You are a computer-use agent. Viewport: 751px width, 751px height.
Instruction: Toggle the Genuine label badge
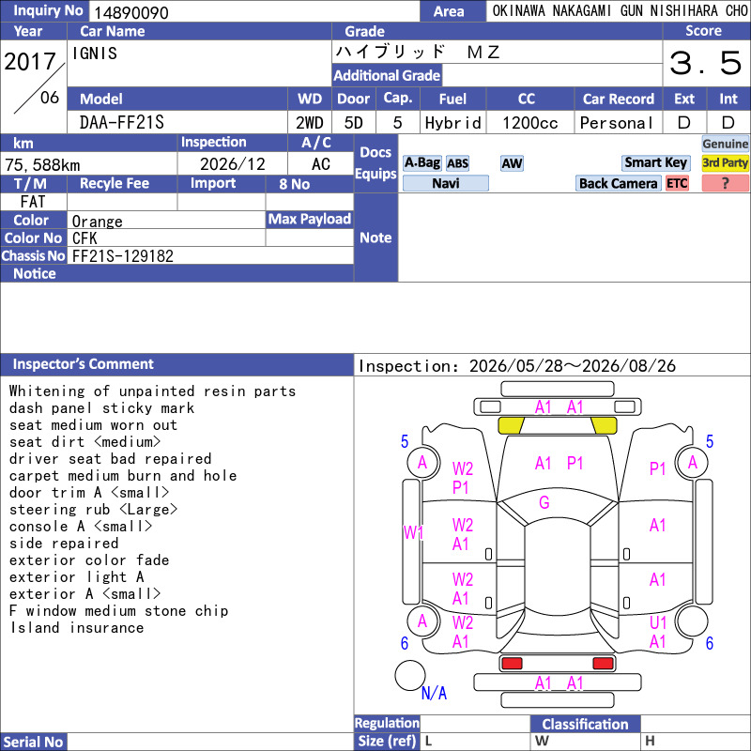[x=725, y=144]
